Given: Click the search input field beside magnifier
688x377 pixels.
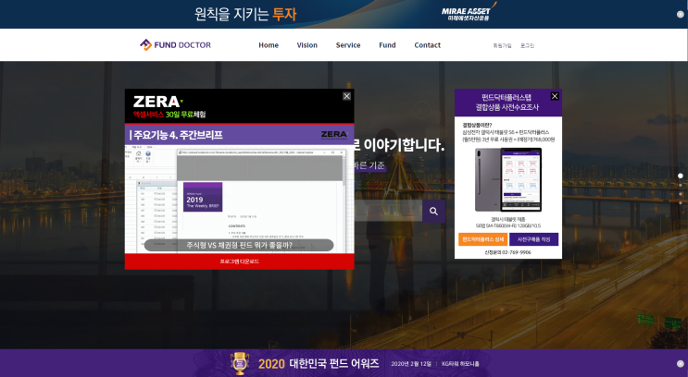Looking at the screenshot, I should click(388, 212).
